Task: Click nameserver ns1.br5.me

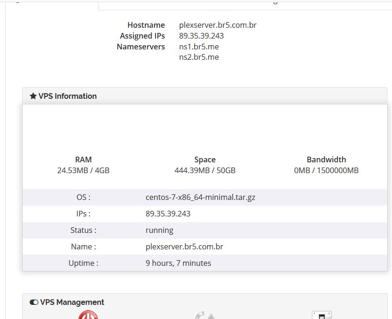Action: tap(199, 47)
